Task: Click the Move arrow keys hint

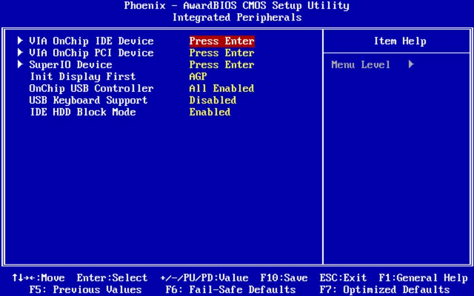Action: click(x=38, y=278)
